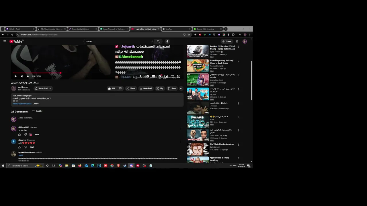Open the YouTube account avatar menu

245,41
